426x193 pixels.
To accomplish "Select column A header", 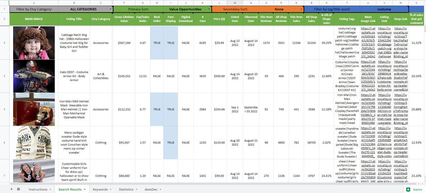I will click(34, 3).
